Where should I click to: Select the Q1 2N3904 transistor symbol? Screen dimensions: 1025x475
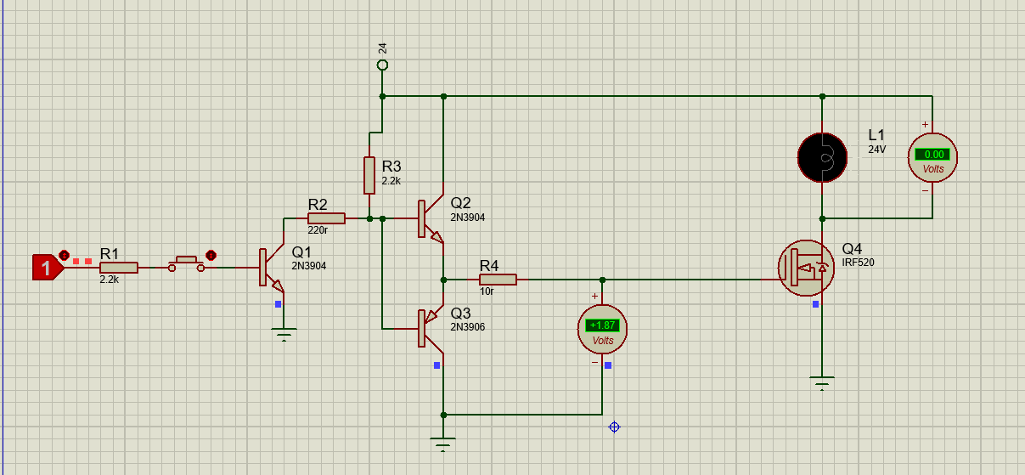pyautogui.click(x=270, y=269)
